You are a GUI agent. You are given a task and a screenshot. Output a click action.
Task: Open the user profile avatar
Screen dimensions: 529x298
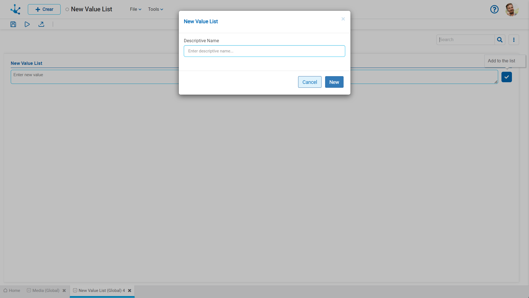click(512, 9)
